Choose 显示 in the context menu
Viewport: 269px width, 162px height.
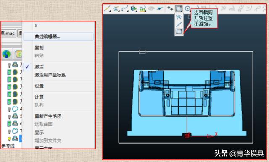[x=39, y=132]
